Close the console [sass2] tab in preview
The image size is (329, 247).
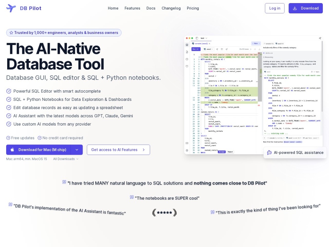(x=209, y=44)
